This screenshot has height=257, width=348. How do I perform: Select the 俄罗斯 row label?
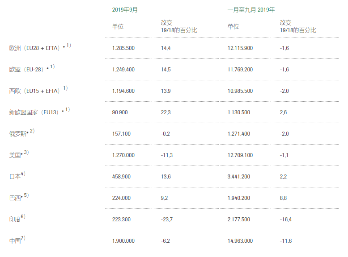coord(17,134)
